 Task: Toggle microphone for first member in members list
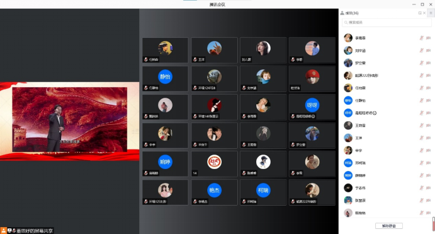point(421,38)
